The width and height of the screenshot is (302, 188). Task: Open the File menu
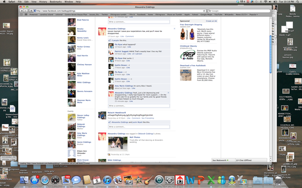(x=20, y=1)
